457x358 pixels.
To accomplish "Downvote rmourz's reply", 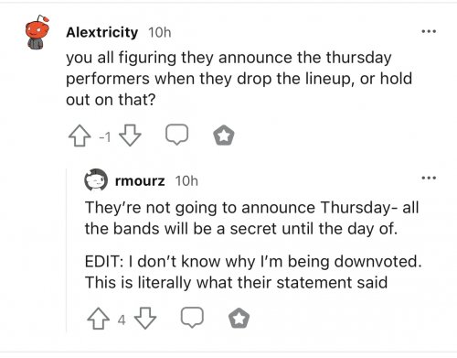I will [145, 319].
